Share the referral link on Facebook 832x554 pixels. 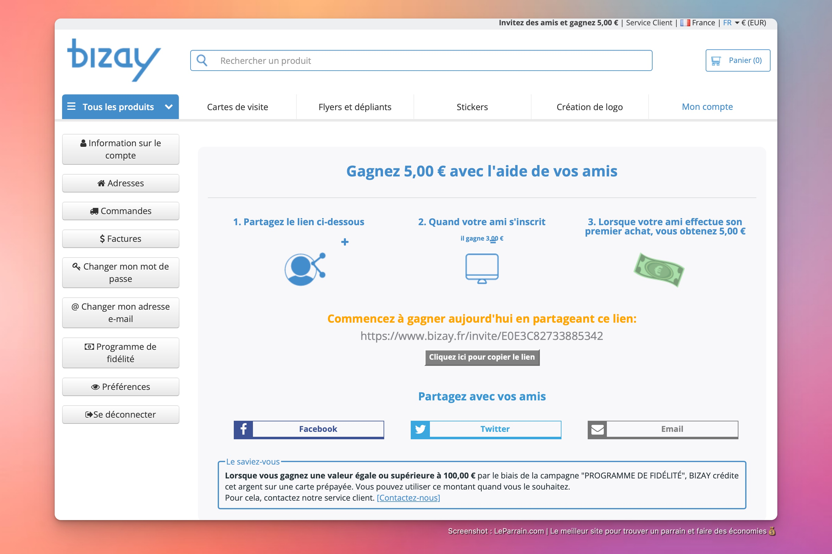309,429
